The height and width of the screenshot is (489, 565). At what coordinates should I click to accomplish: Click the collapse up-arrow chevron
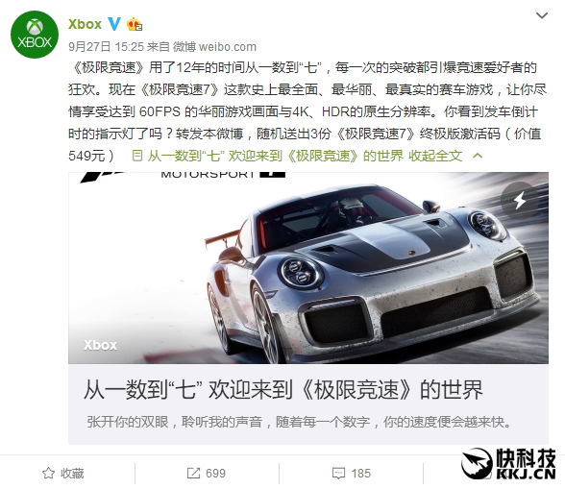click(478, 156)
